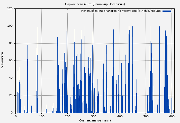This screenshot has height=123, width=180.
Task: Click the 200 tick label on x-axis
Action: [68, 116]
